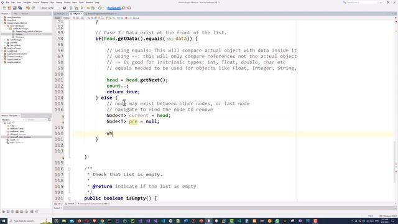398x224 pixels.
Task: Toggle the code fold at line 121
Action: (69, 198)
